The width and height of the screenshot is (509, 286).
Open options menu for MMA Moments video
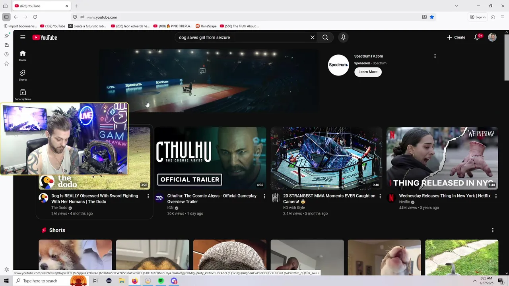[x=380, y=196]
